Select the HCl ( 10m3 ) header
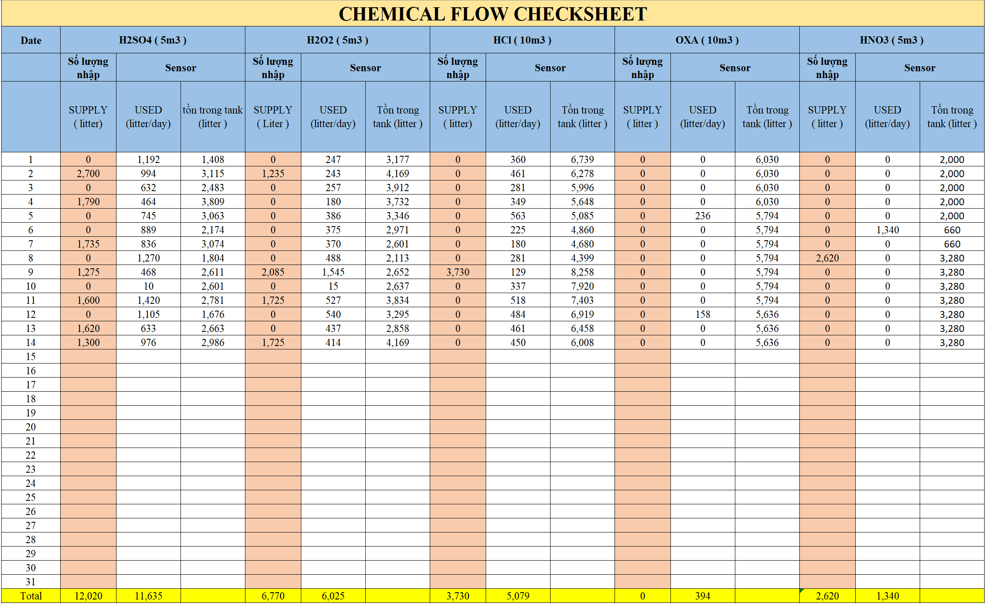This screenshot has height=605, width=985. 522,40
